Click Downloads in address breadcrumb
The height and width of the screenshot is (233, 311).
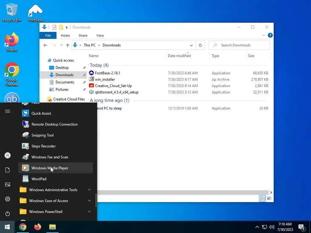pyautogui.click(x=111, y=45)
